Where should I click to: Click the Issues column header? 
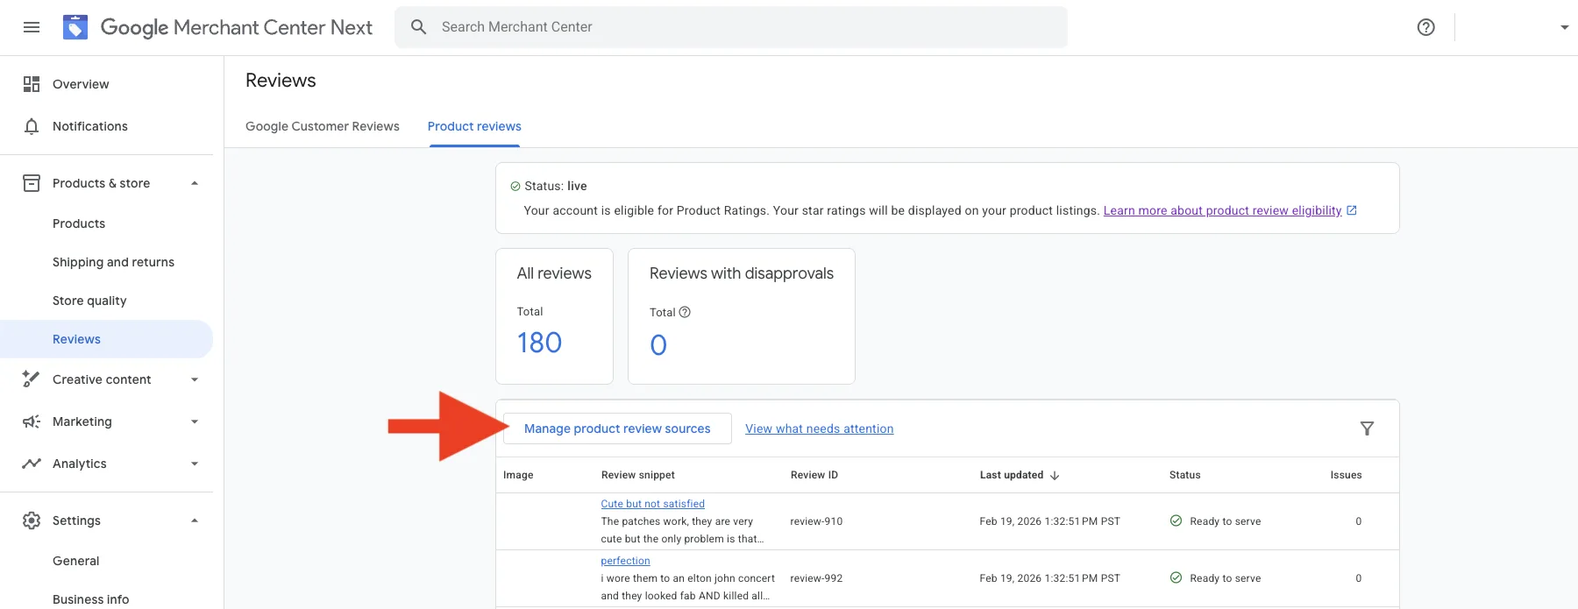point(1346,475)
